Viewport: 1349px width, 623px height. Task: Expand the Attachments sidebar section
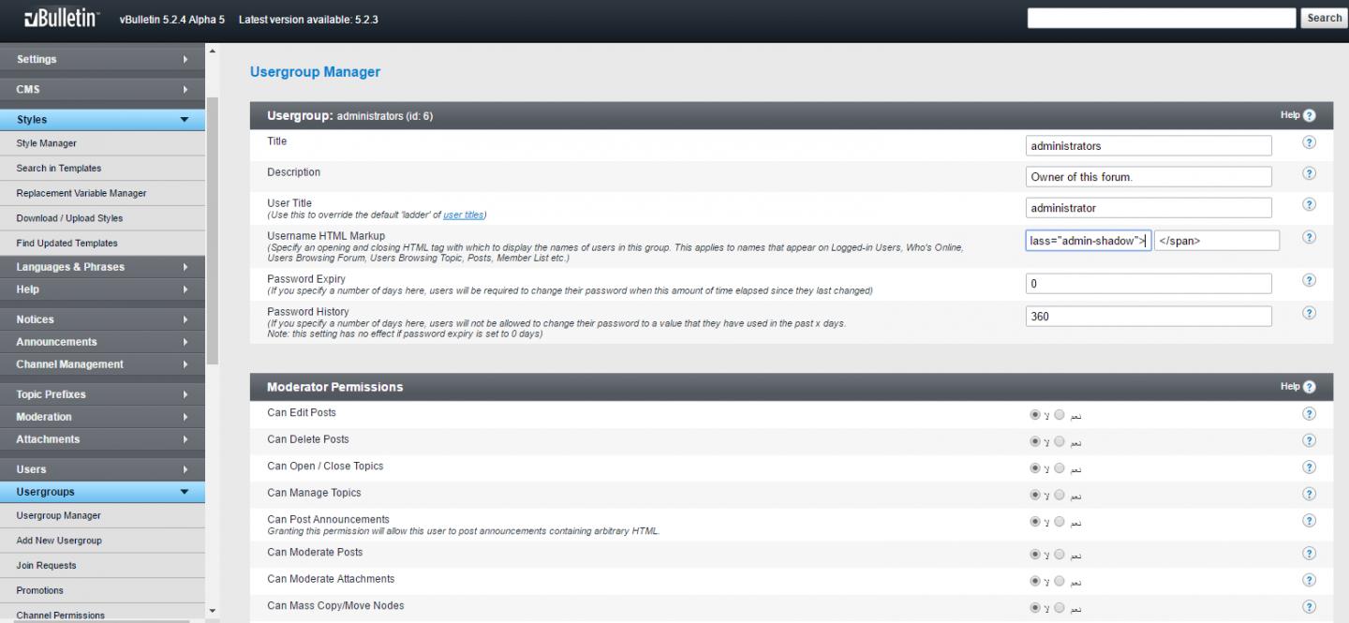102,439
